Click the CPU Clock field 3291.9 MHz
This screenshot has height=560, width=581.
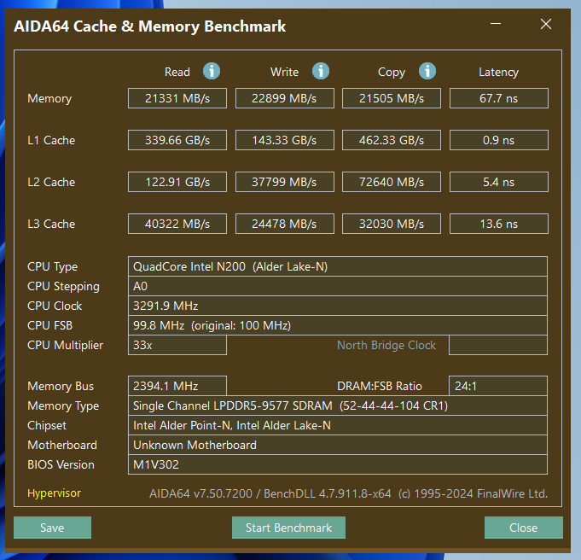click(x=338, y=306)
